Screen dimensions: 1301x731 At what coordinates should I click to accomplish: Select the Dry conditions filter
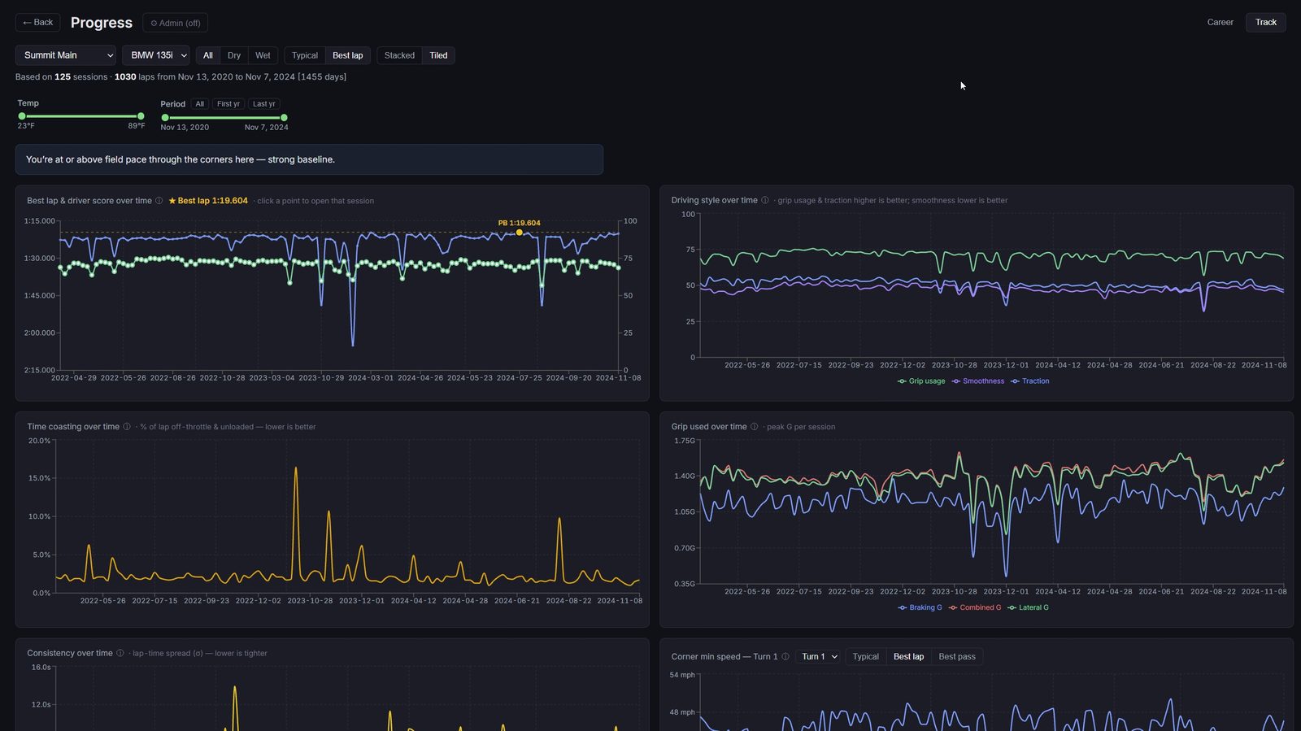234,55
